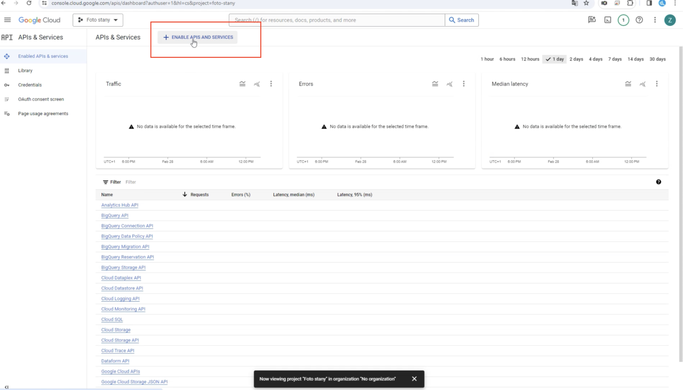This screenshot has width=683, height=390.
Task: Select the 4 days time range
Action: point(595,59)
